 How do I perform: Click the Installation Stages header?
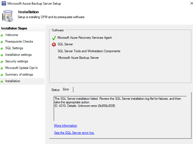coord(14,28)
